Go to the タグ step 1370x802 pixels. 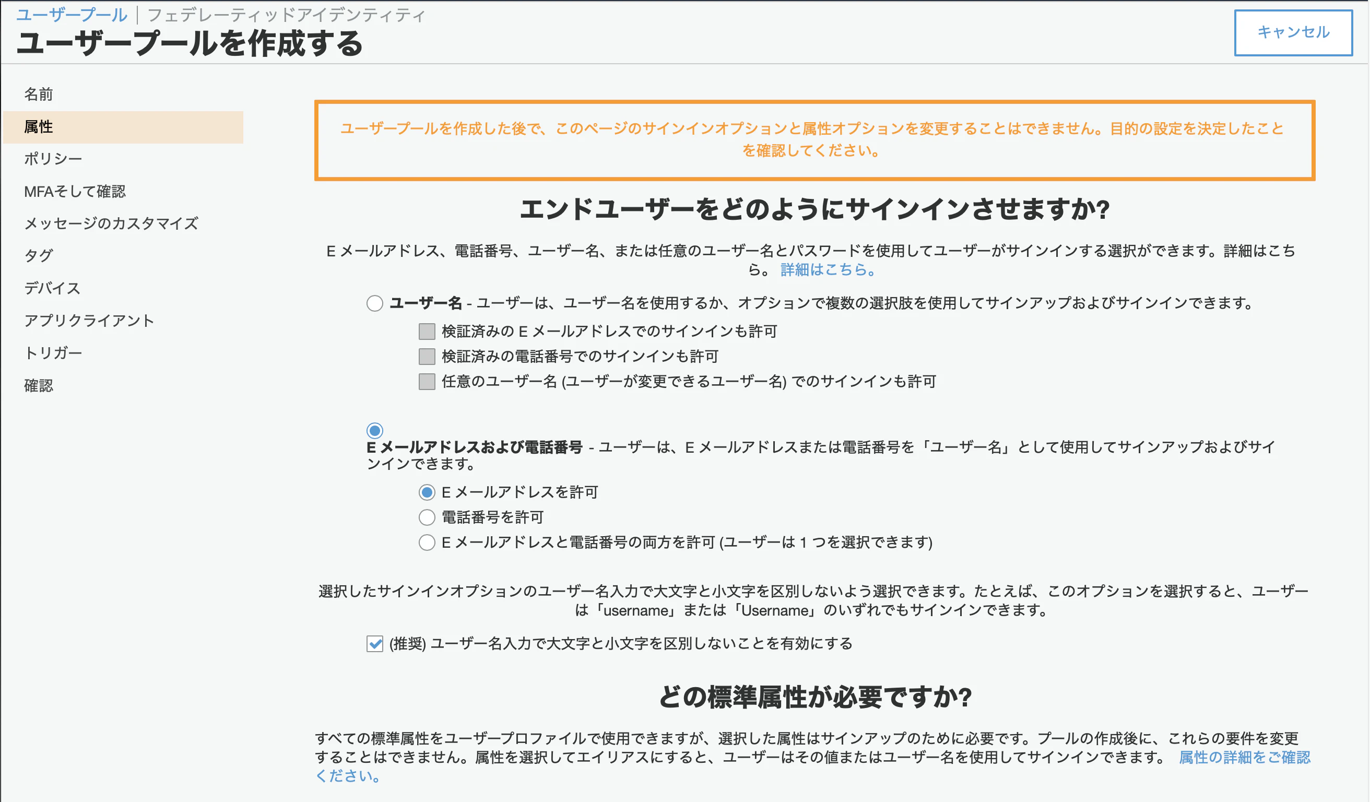click(39, 255)
